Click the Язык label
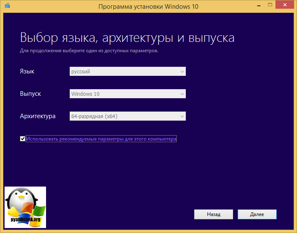Screen dimensions: 297x233 (27, 71)
